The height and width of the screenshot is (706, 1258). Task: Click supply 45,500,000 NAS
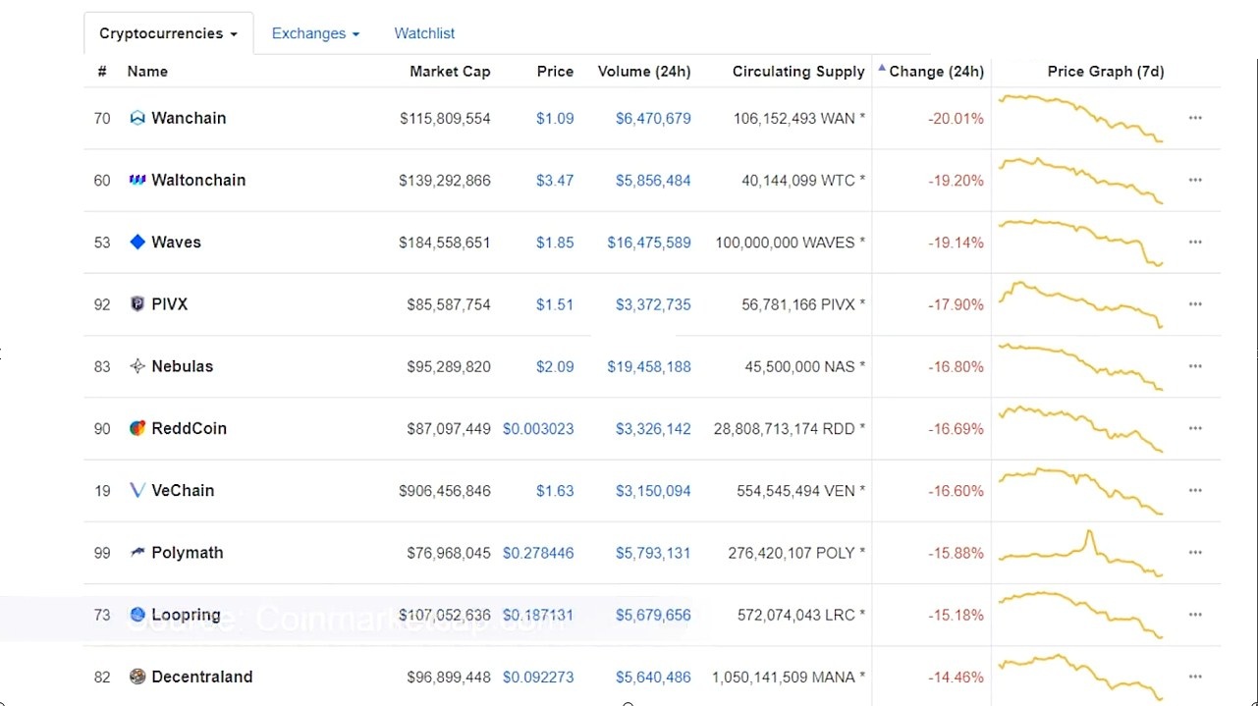805,366
